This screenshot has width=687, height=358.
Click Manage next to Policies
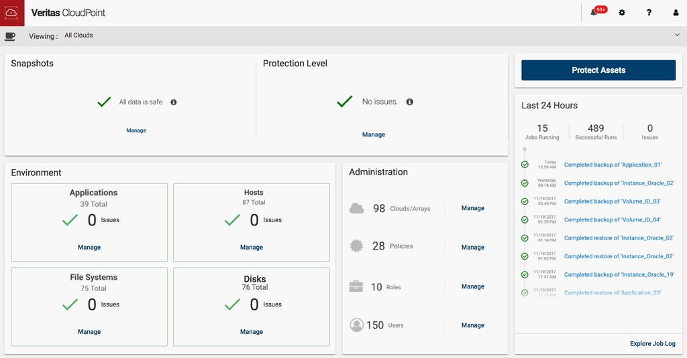click(472, 248)
